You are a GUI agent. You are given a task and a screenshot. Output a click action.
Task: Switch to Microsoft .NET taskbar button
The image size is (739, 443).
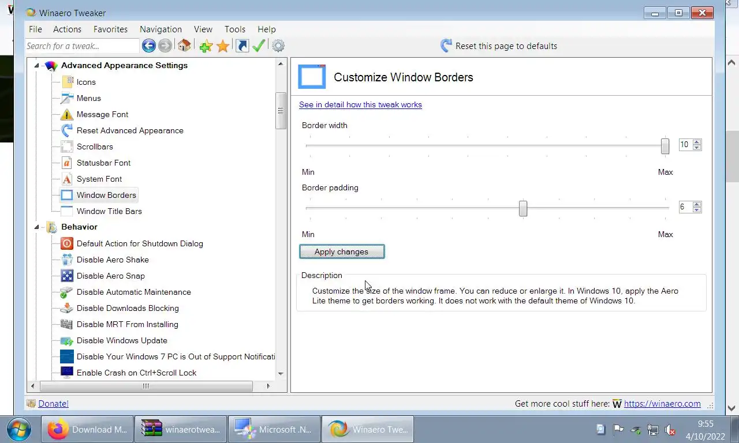[x=274, y=429]
